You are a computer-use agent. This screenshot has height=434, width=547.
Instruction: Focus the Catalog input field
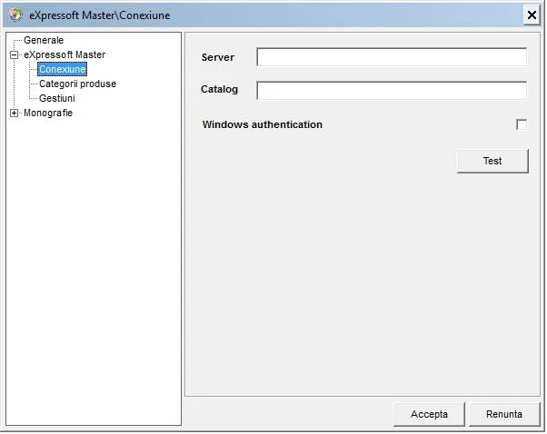(x=392, y=90)
